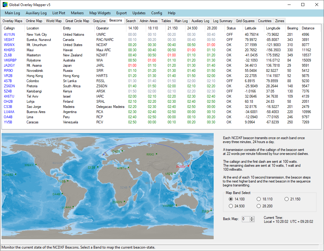Open the Markers menu
Viewport: 324px width, 251px height.
(x=77, y=13)
